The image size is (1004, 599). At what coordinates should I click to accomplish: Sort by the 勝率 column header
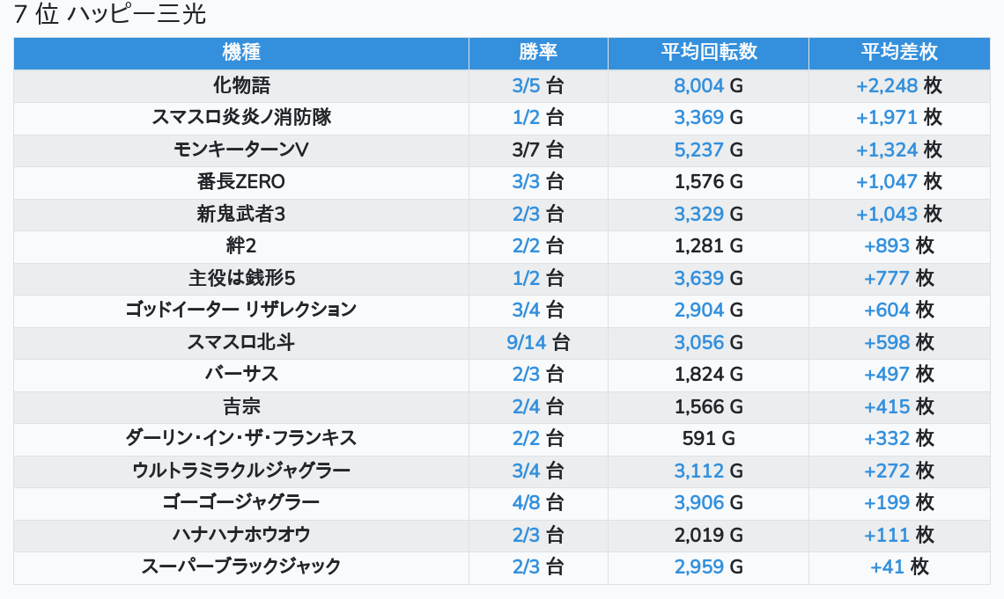pos(538,53)
